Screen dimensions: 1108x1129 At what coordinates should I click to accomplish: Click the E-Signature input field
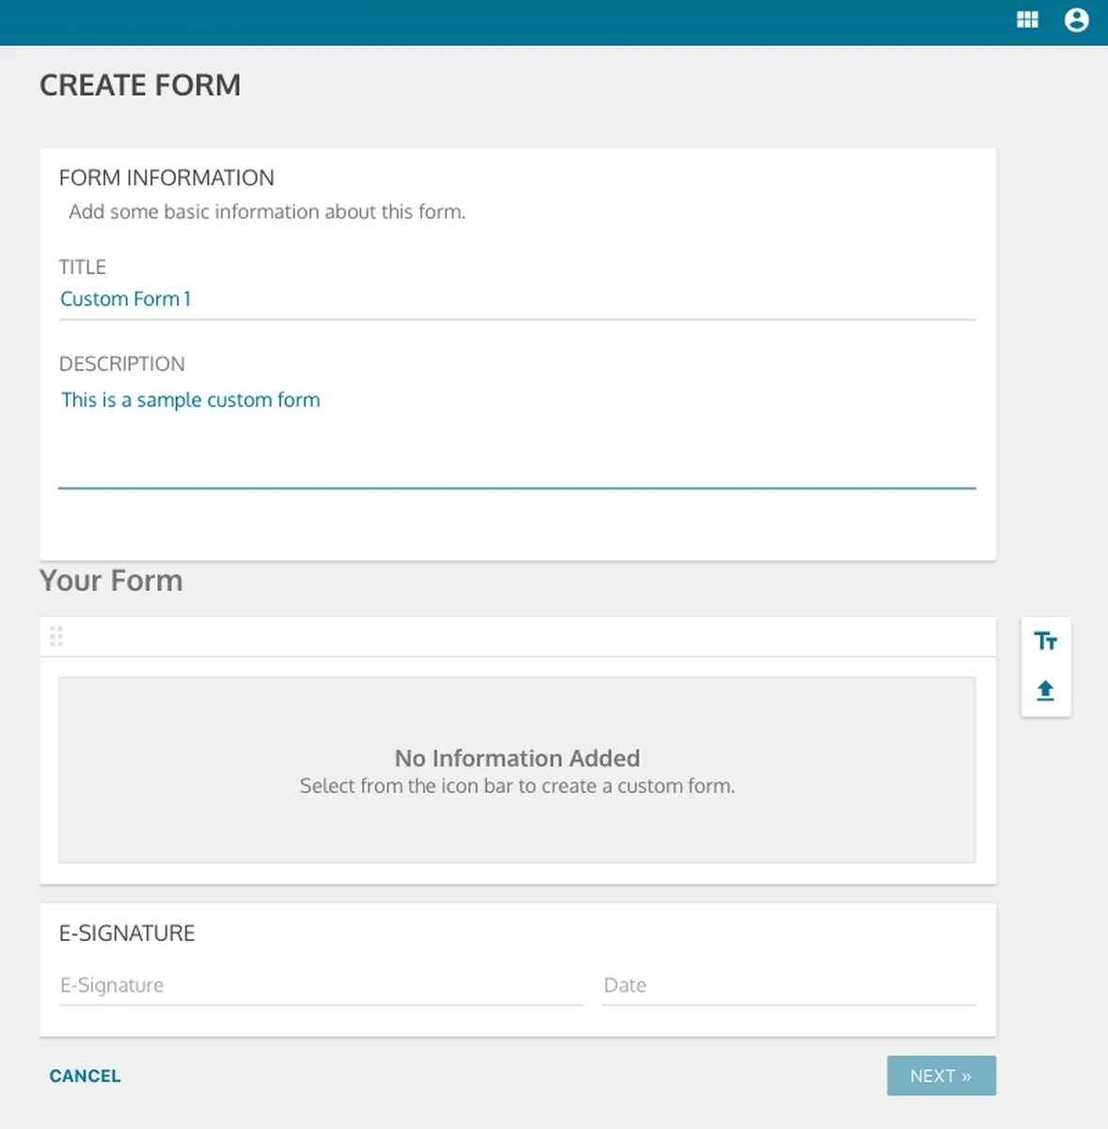[320, 985]
